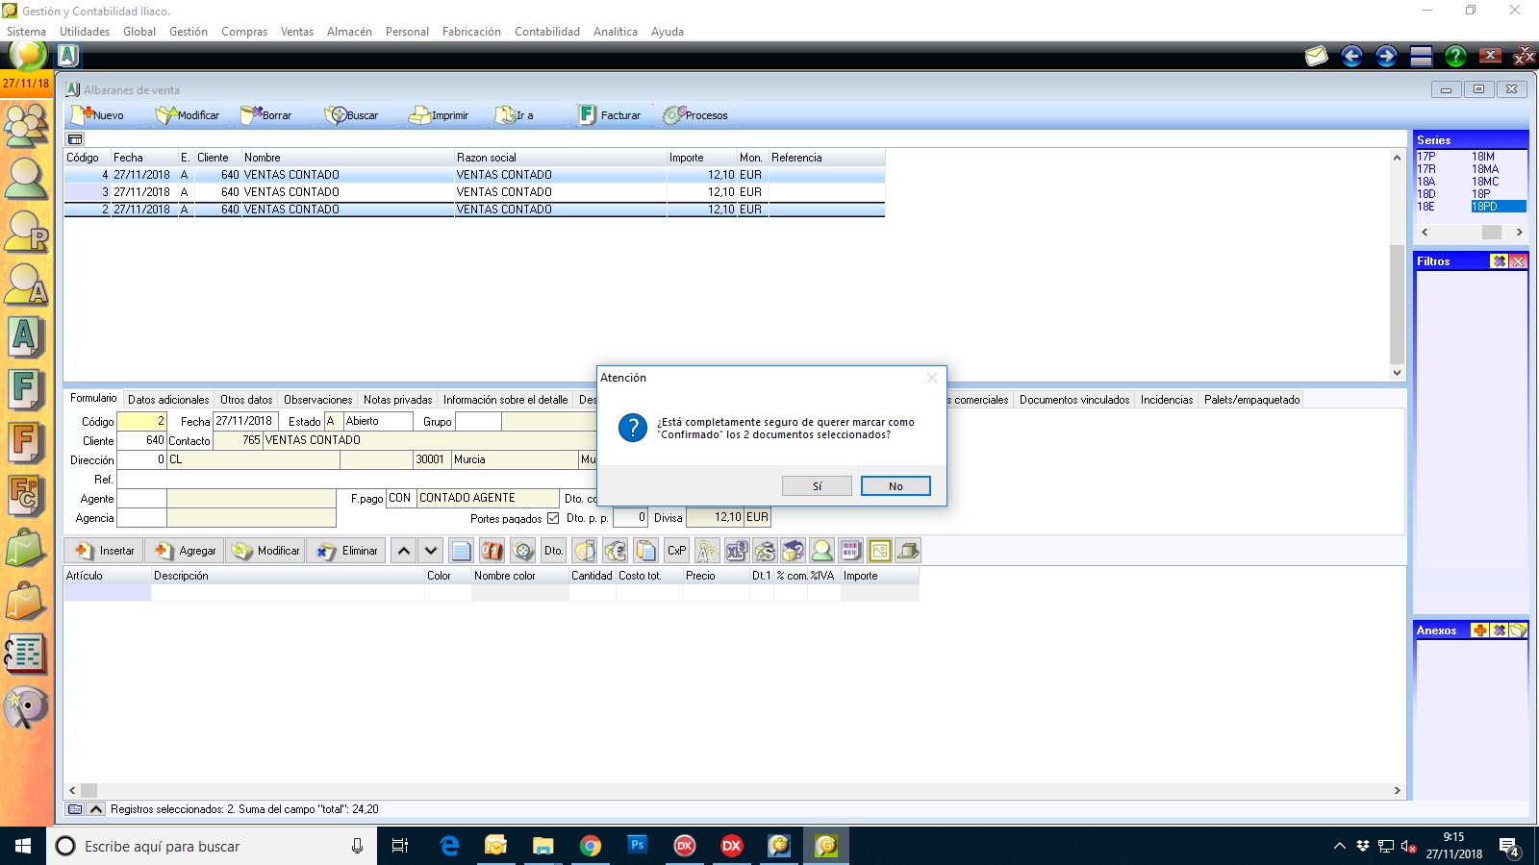Click No in the Atención dialog
The height and width of the screenshot is (865, 1539).
pyautogui.click(x=896, y=486)
